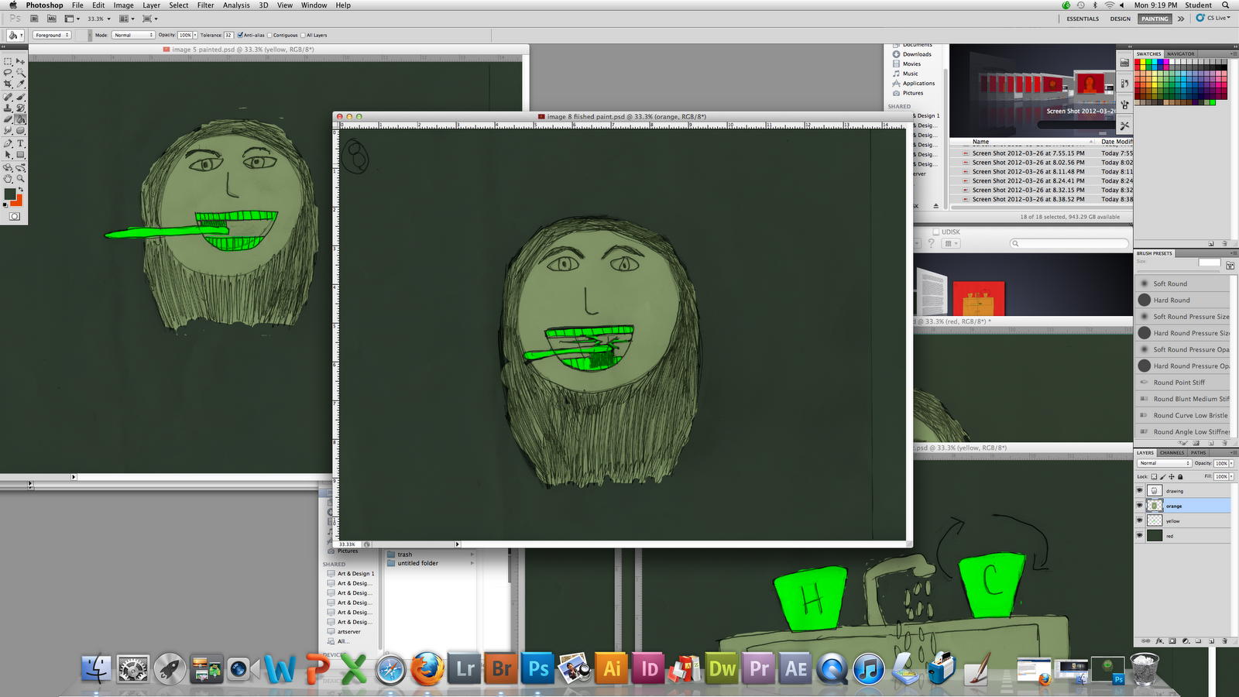Hide the yellow layer
The image size is (1239, 697).
(x=1139, y=520)
